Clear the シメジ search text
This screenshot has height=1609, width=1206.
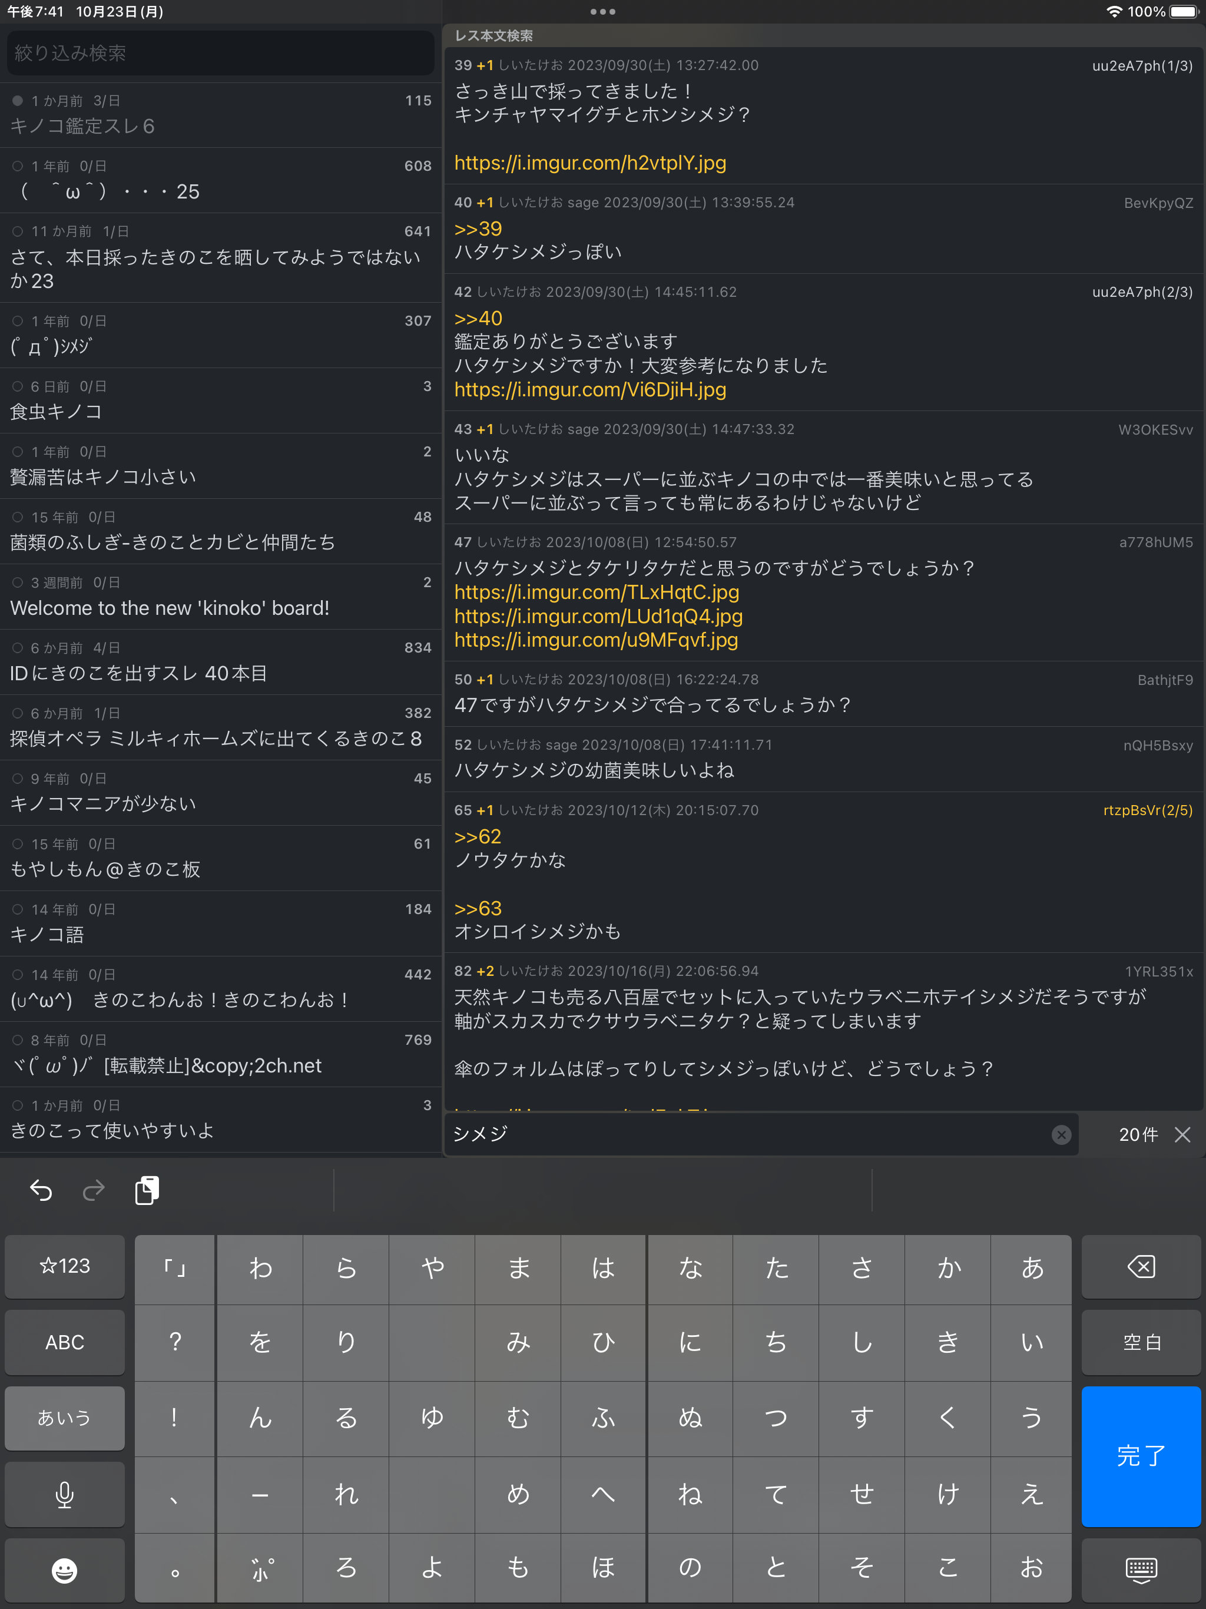(1061, 1134)
